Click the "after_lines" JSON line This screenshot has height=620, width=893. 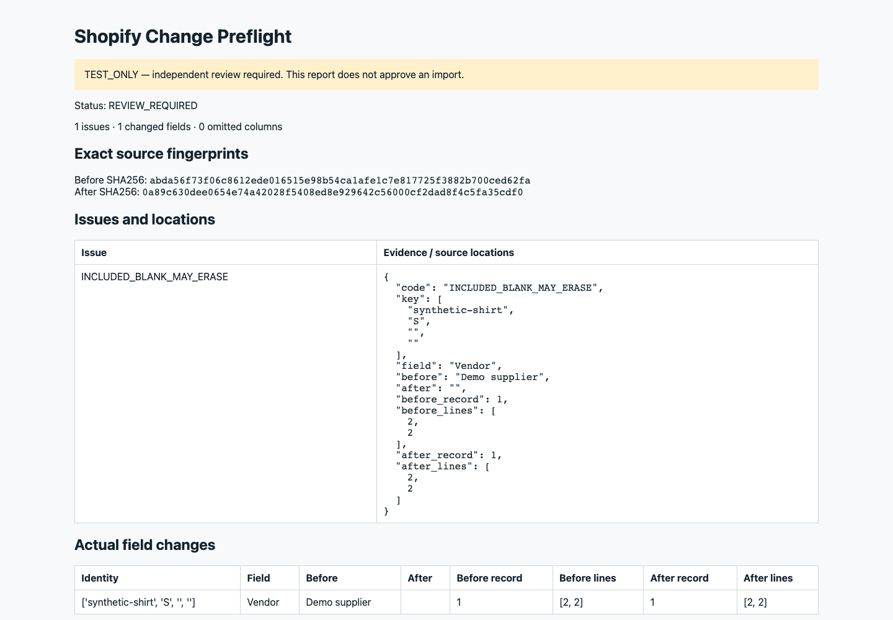(443, 466)
